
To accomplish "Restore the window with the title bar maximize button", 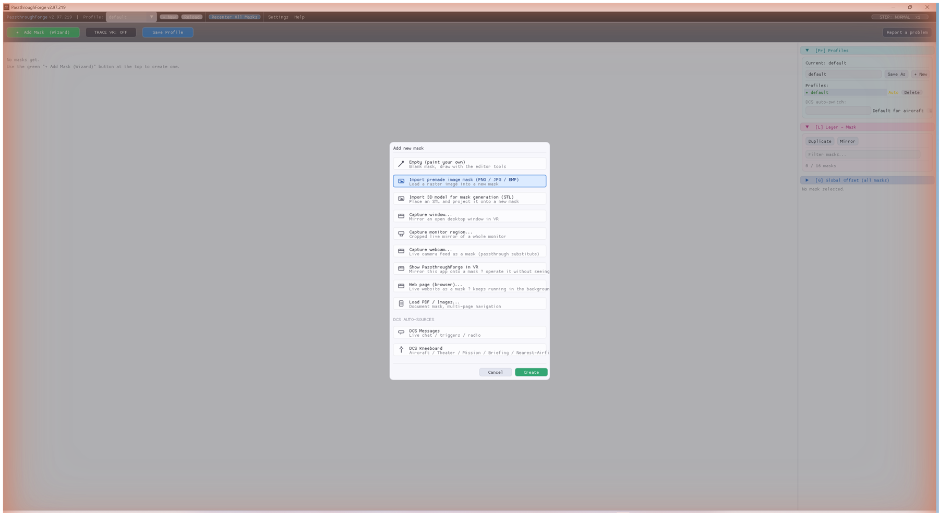I will click(910, 7).
